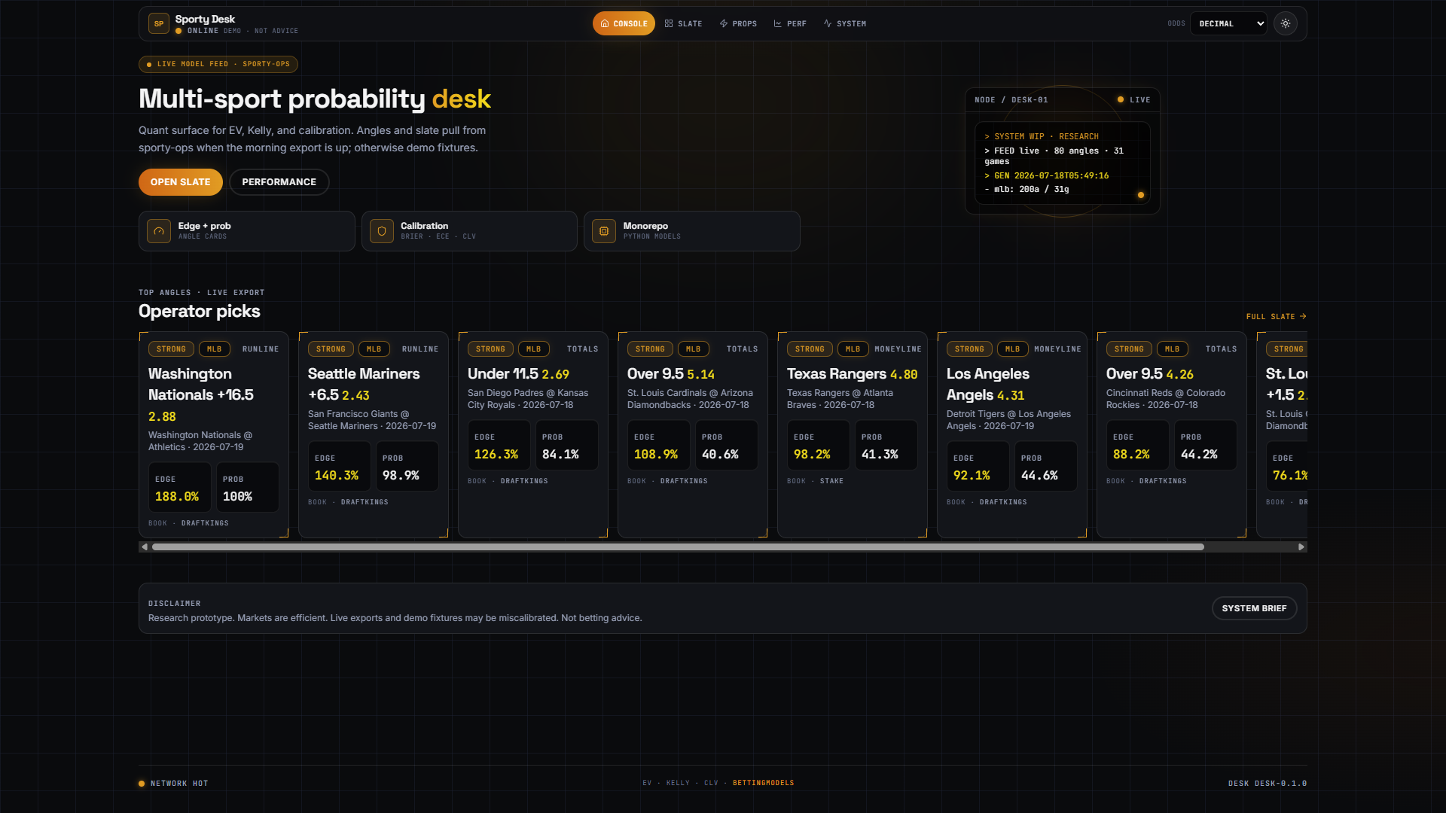Image resolution: width=1446 pixels, height=813 pixels.
Task: Open the Under 11.5 pick card
Action: coord(533,434)
